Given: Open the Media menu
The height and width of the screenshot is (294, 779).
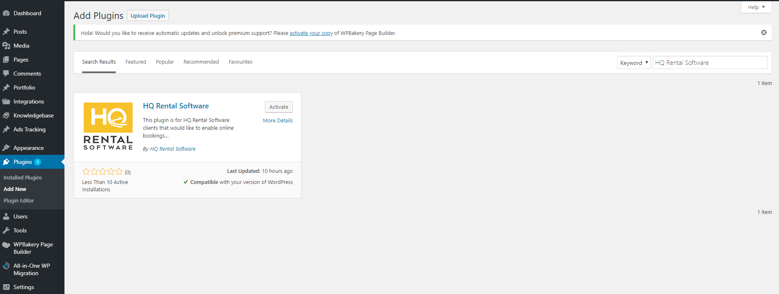Looking at the screenshot, I should [21, 46].
